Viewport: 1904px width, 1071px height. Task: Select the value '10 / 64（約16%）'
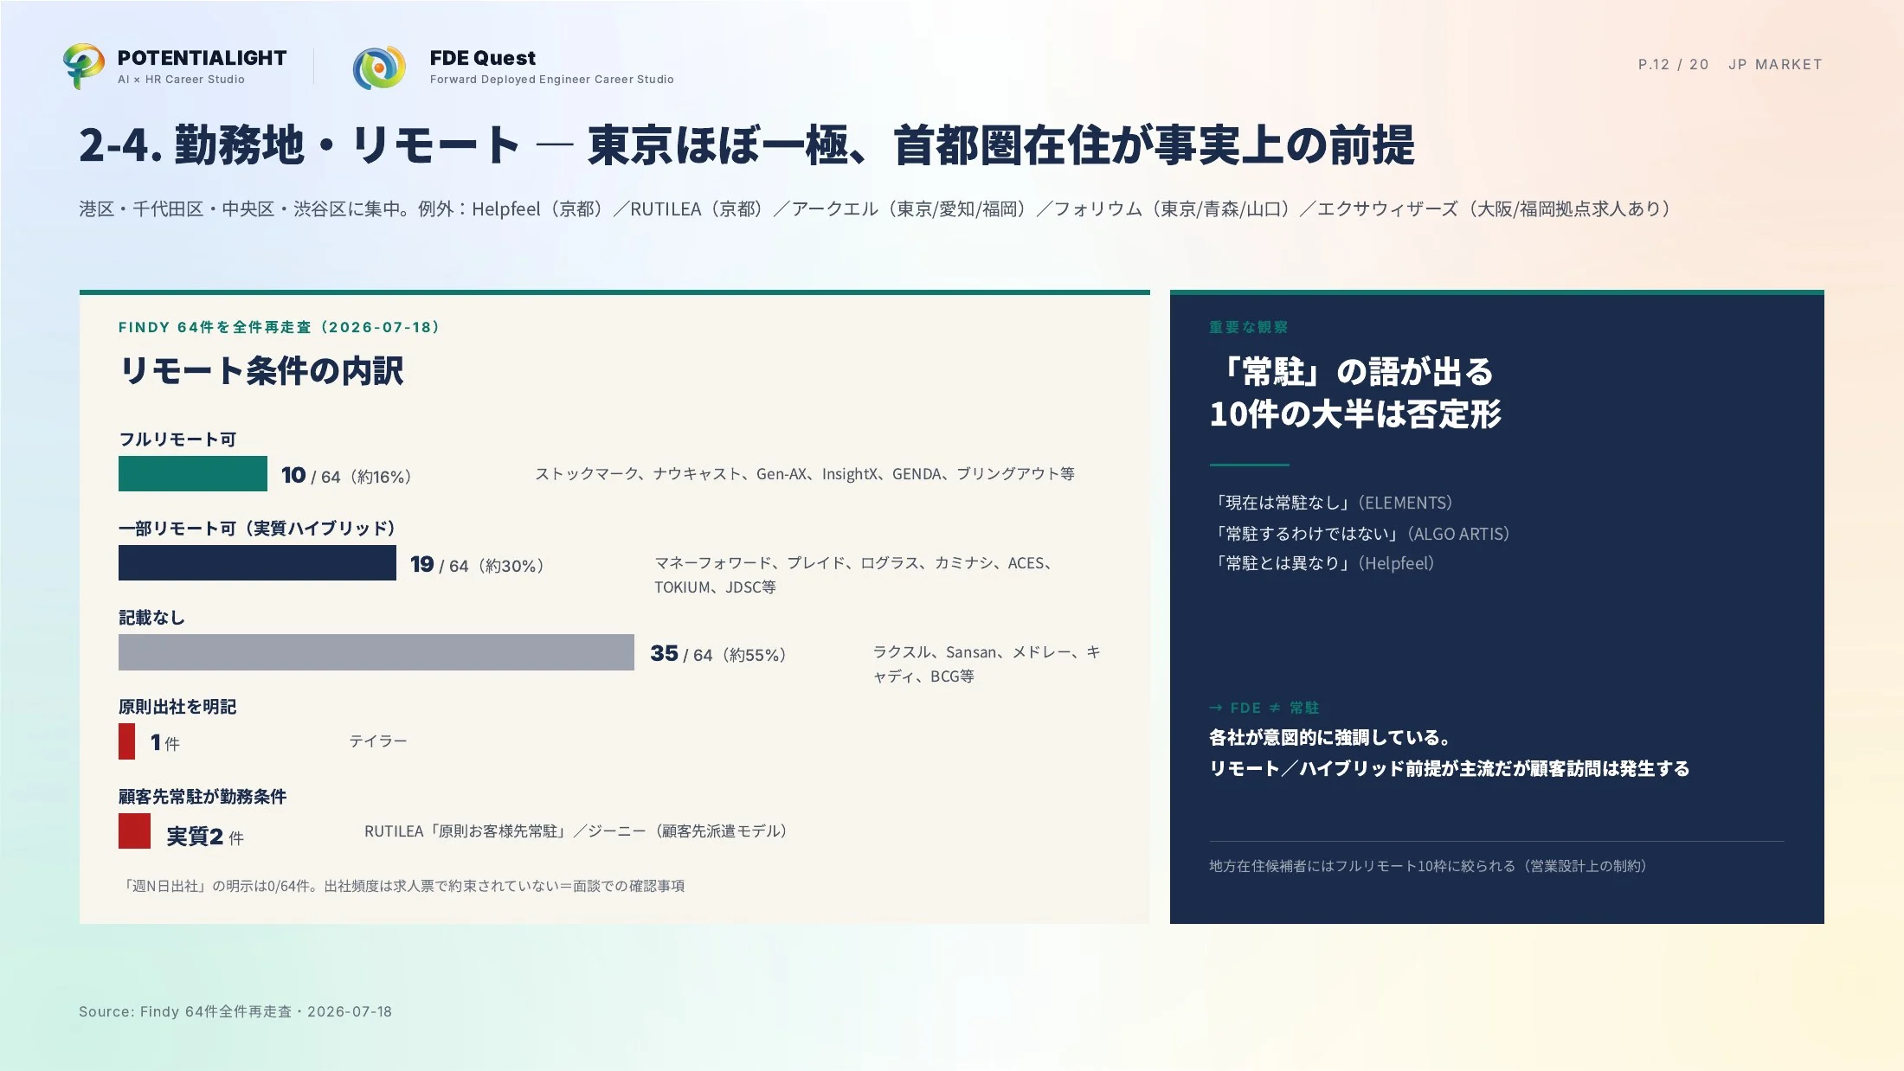(x=346, y=475)
